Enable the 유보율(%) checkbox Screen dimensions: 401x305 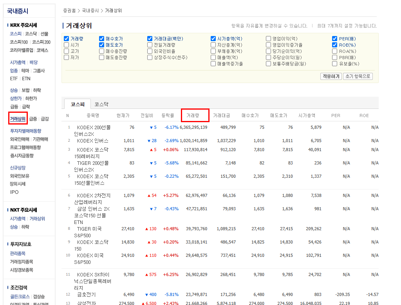point(335,64)
